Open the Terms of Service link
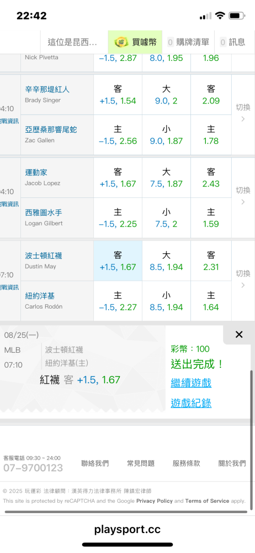Viewport: 255px width, 553px height. pyautogui.click(x=207, y=501)
